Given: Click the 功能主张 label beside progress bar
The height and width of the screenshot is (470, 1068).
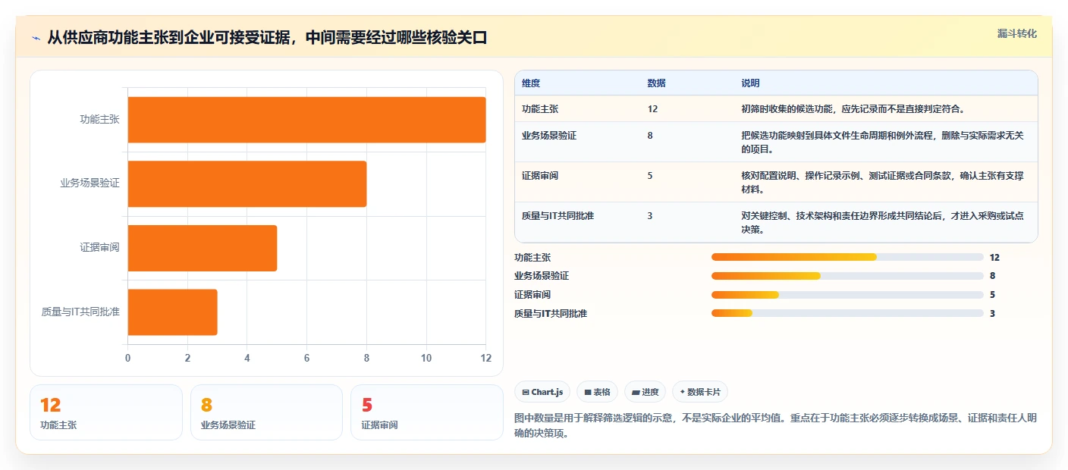Looking at the screenshot, I should (532, 258).
